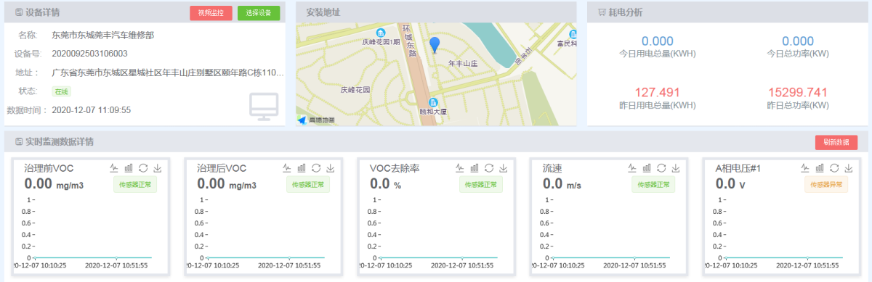Switch 治理前VOC card to bar chart
The image size is (872, 282).
pyautogui.click(x=128, y=168)
